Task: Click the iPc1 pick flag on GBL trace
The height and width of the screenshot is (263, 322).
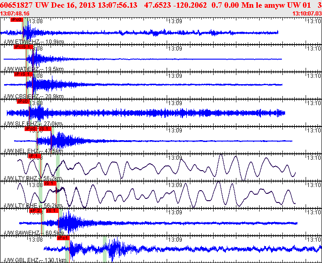Action: click(62, 238)
